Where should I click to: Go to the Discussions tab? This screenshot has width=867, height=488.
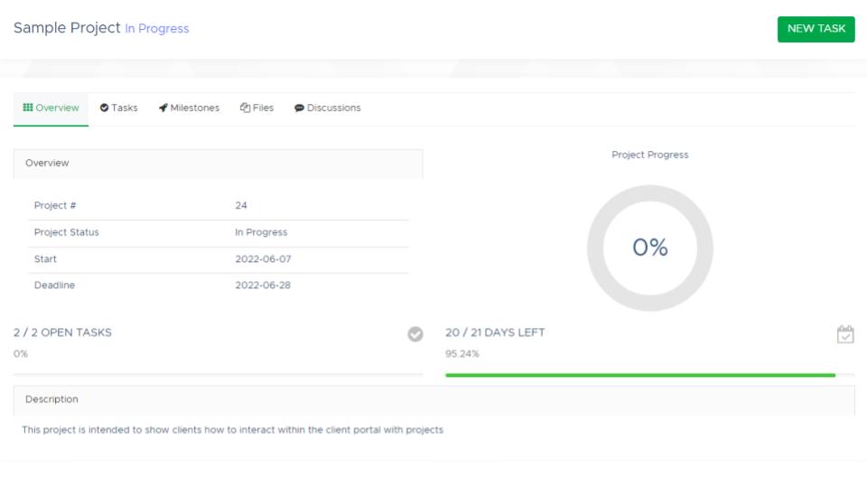(327, 108)
